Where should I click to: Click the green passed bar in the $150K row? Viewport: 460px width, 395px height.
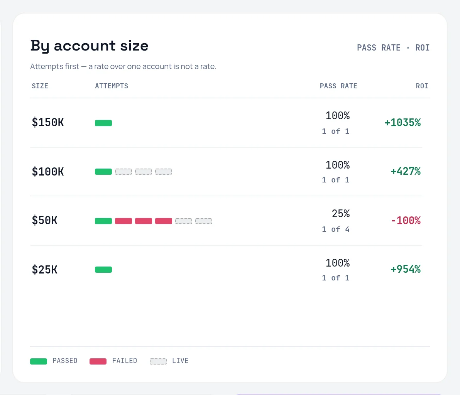pos(103,123)
